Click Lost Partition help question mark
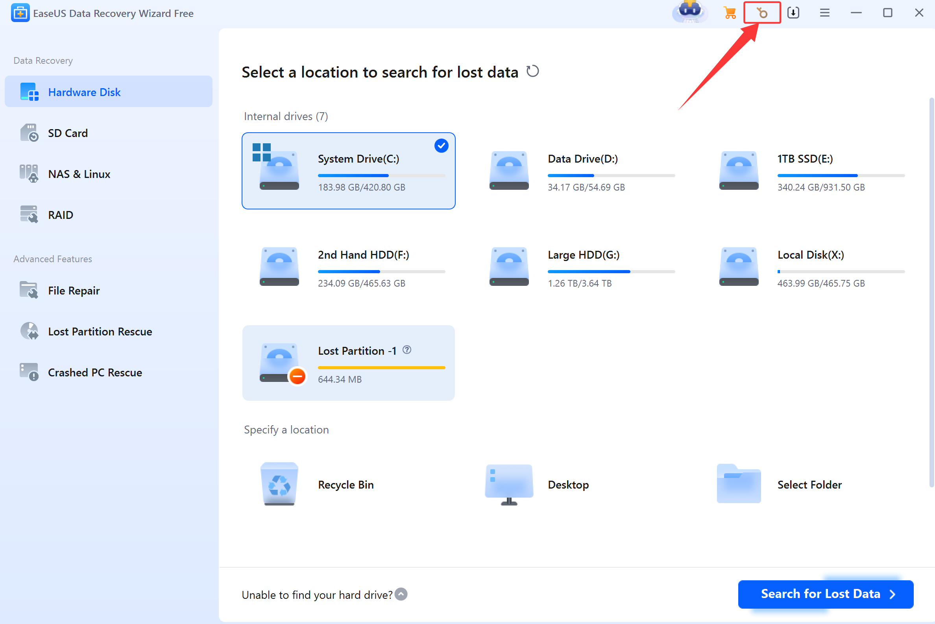Image resolution: width=935 pixels, height=624 pixels. click(x=407, y=350)
